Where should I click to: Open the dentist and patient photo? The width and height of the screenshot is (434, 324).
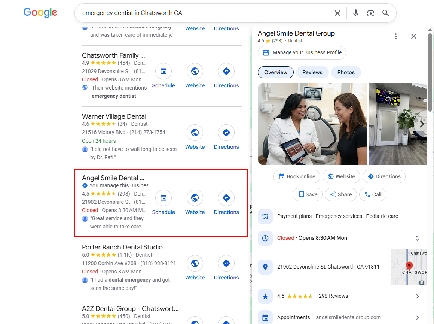[x=312, y=124]
